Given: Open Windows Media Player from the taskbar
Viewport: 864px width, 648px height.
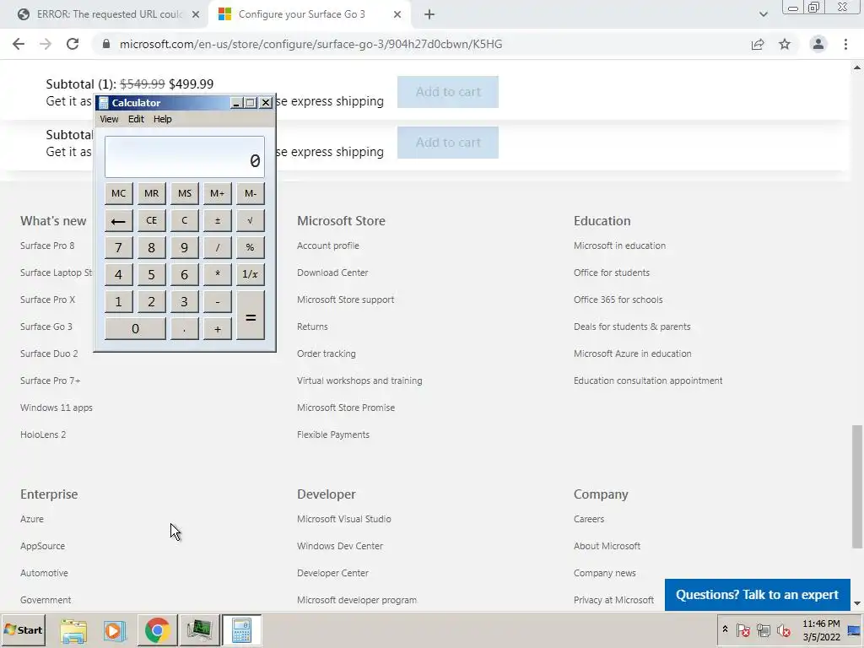Looking at the screenshot, I should pos(115,630).
